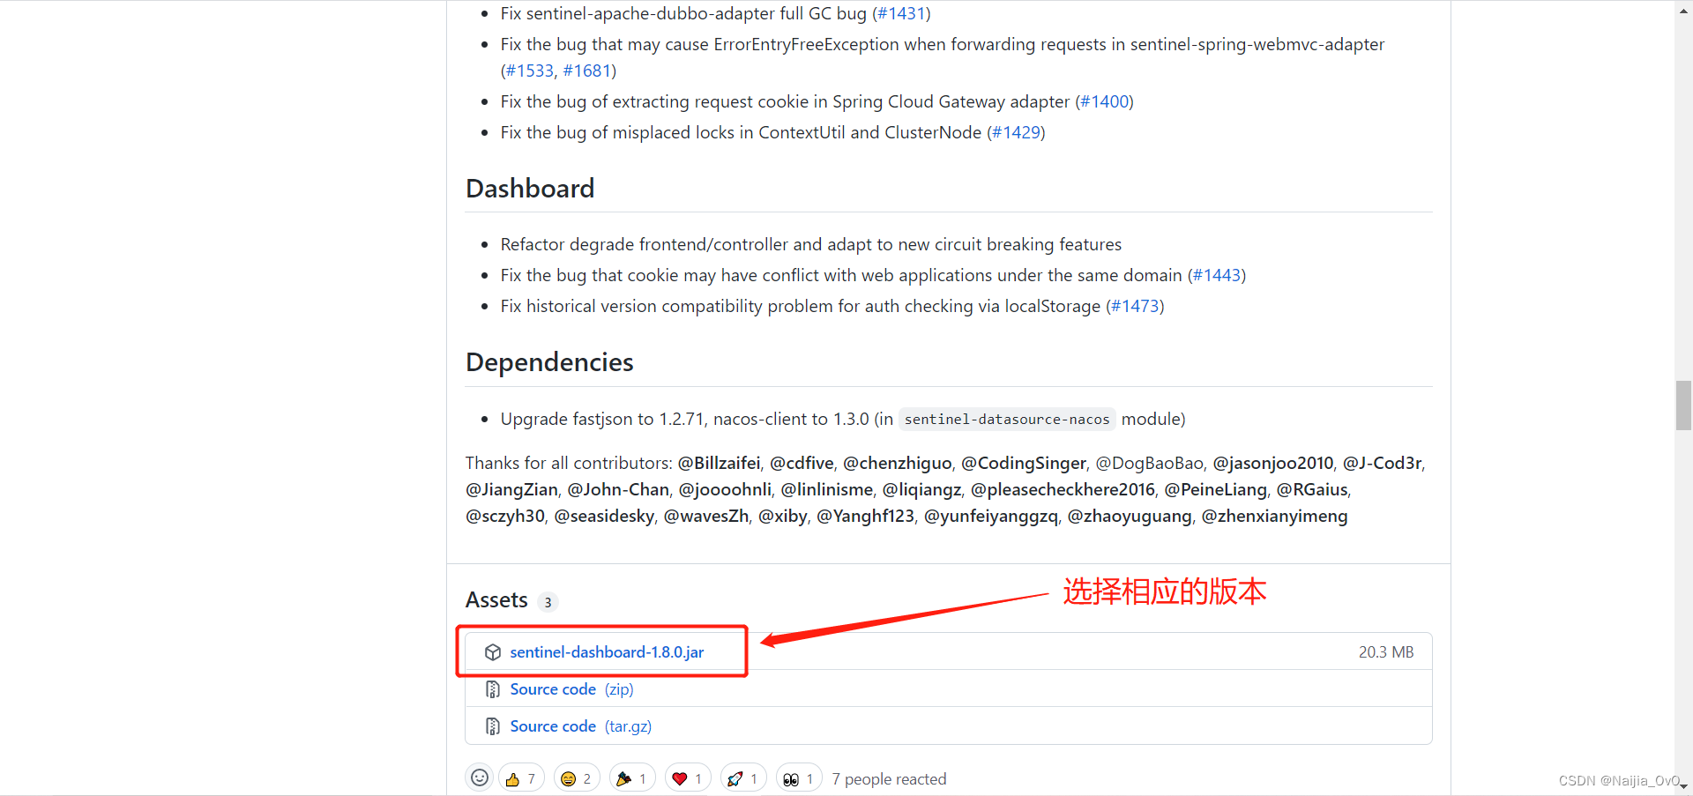Open contributor @RGaius profile

pyautogui.click(x=1312, y=489)
